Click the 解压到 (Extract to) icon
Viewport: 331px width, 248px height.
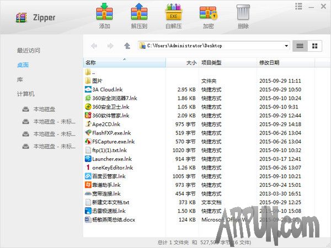(x=139, y=12)
